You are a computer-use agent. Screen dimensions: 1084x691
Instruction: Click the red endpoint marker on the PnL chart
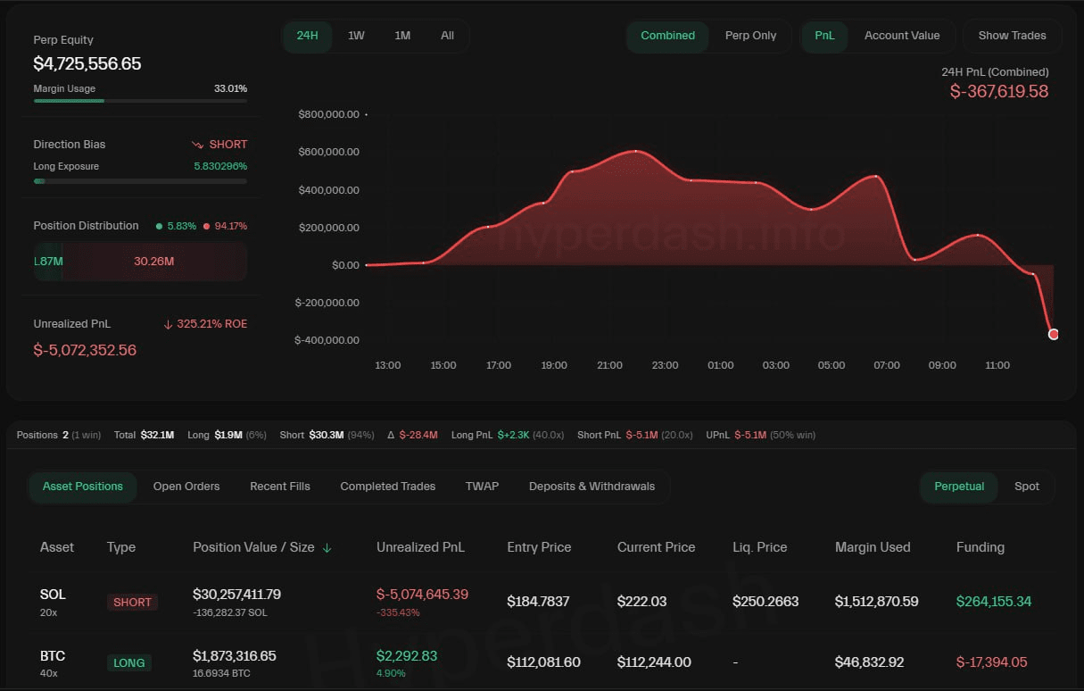pyautogui.click(x=1054, y=334)
